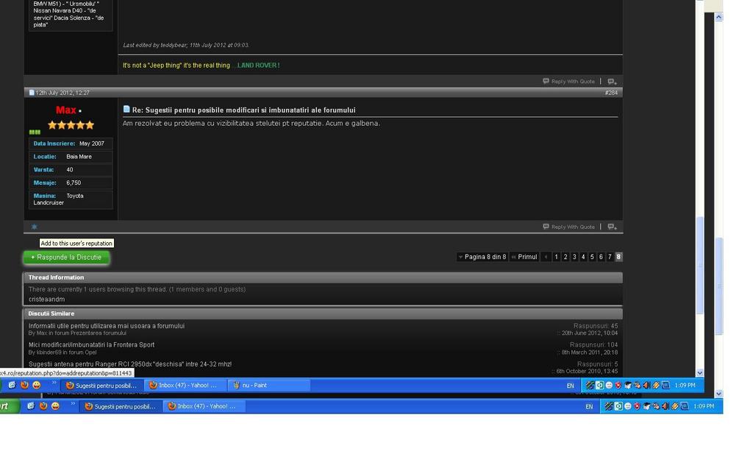The width and height of the screenshot is (753, 471).
Task: Go to the previous page using the arrow
Action: coord(546,257)
